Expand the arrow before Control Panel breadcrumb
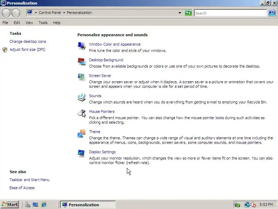The height and width of the screenshot is (209, 278). tap(36, 13)
